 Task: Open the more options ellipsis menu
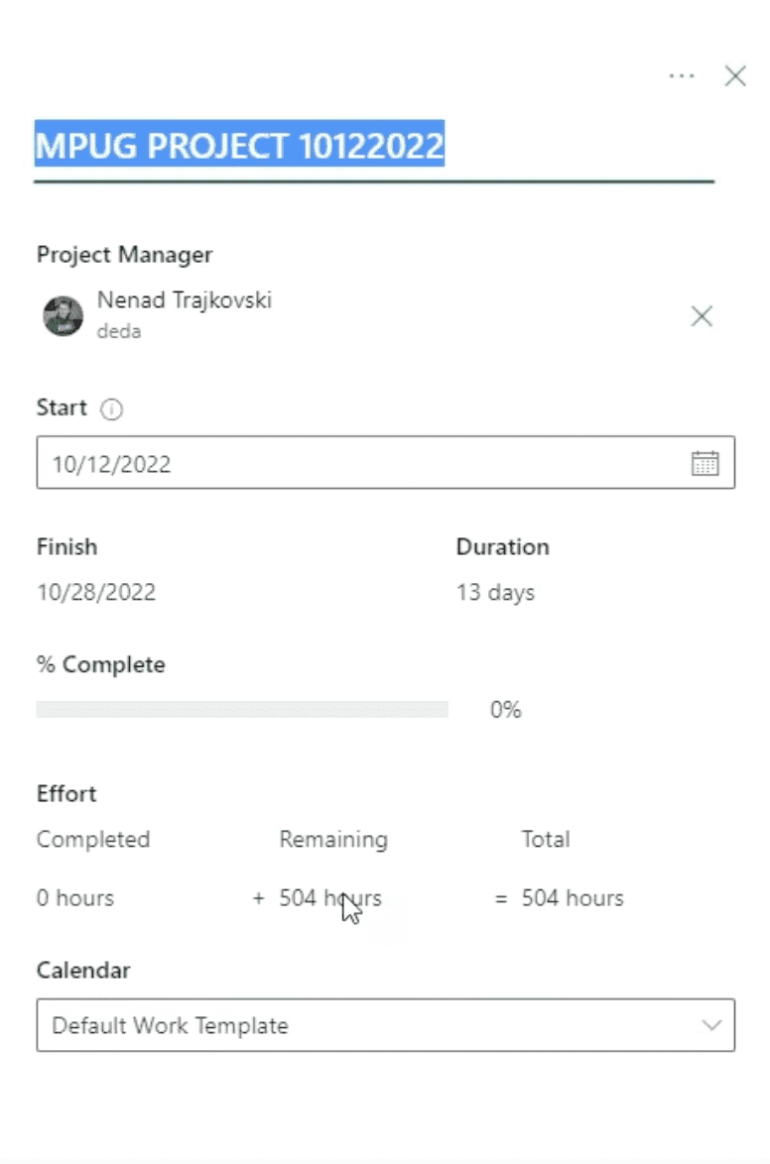click(x=682, y=75)
